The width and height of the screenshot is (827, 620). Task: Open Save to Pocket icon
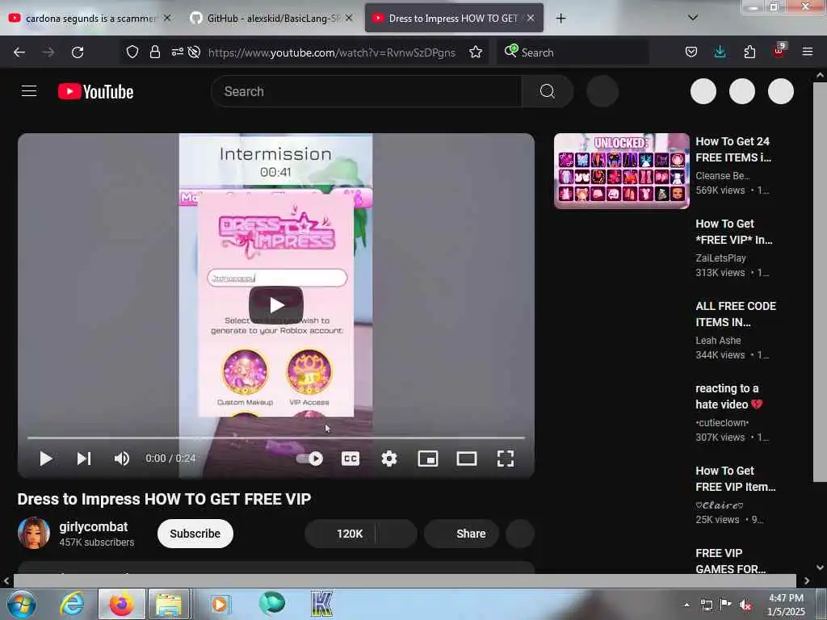point(691,52)
